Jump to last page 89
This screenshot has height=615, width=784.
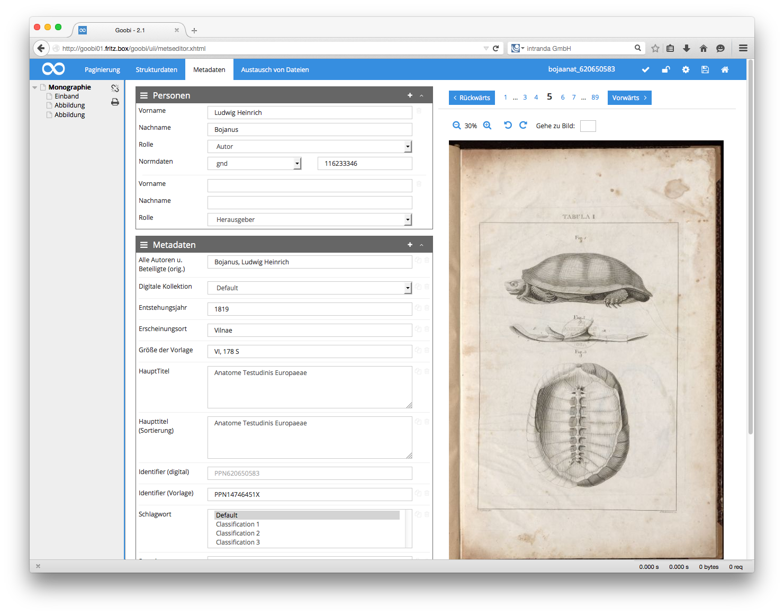tap(595, 97)
